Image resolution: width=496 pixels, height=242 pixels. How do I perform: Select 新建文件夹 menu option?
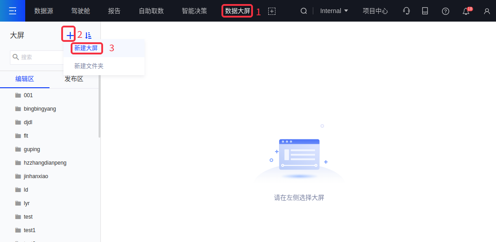pos(89,66)
